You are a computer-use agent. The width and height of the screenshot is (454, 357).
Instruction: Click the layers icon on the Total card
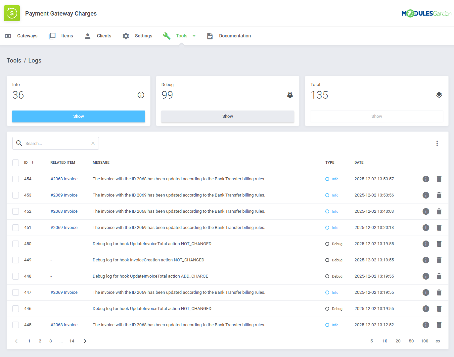point(439,95)
